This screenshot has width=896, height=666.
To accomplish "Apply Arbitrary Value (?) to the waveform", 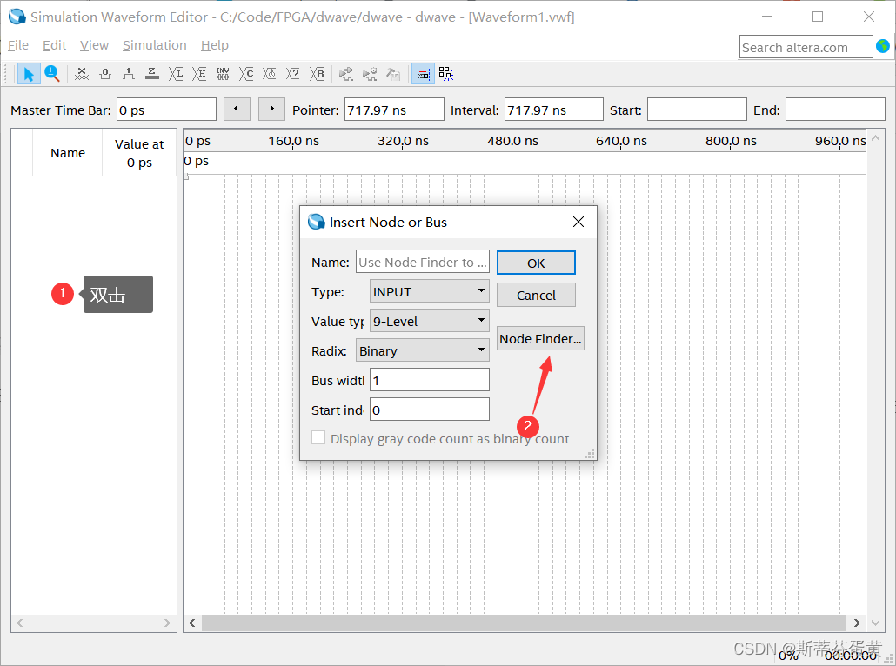I will (x=292, y=74).
